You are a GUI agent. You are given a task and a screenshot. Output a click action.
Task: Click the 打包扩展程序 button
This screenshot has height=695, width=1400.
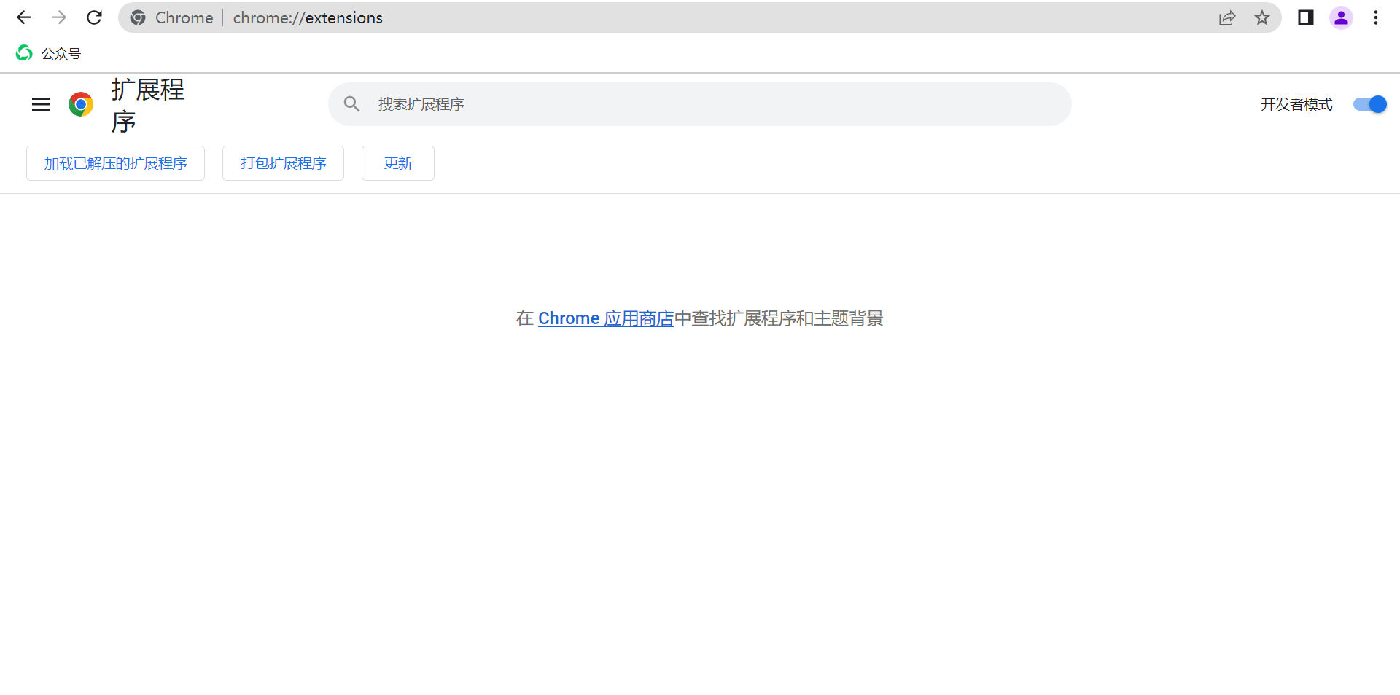click(283, 163)
